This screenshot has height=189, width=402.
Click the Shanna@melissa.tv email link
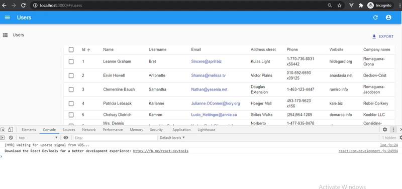coord(209,75)
